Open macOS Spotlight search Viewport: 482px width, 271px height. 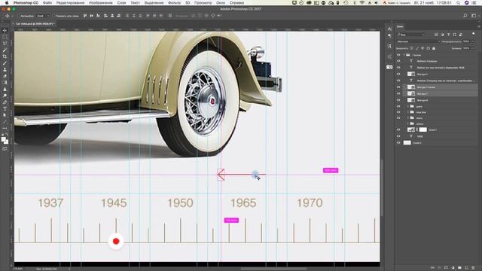(459, 3)
